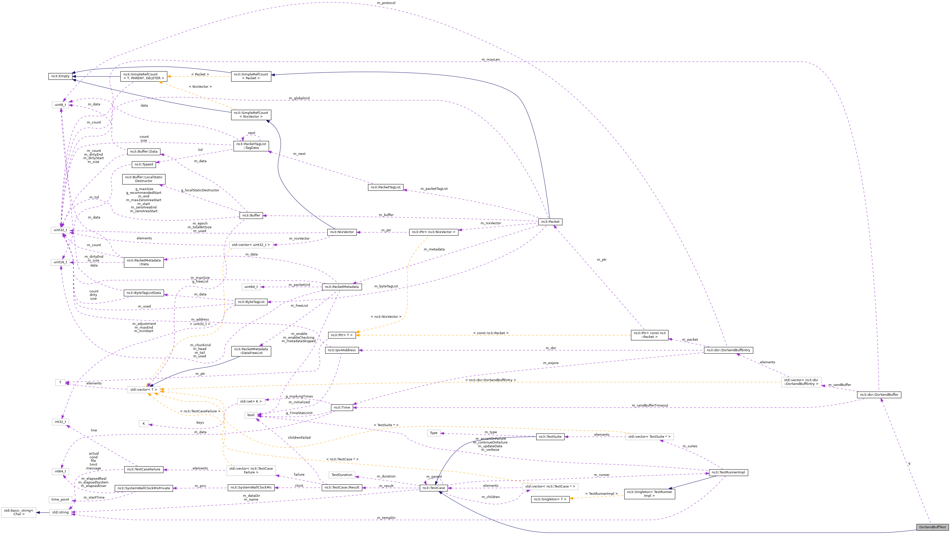
Task: Click the time_point node
Action: [61, 500]
